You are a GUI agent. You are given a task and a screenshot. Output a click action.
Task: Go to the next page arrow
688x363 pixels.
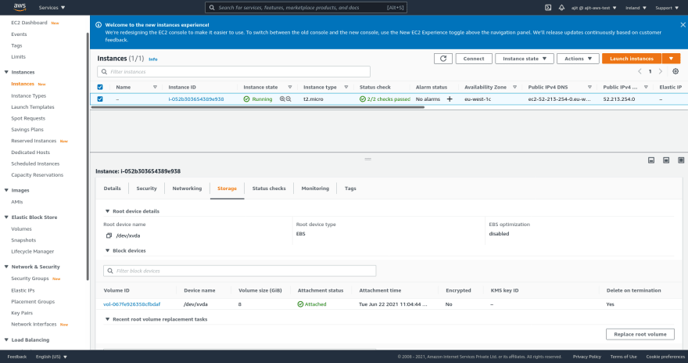point(661,71)
